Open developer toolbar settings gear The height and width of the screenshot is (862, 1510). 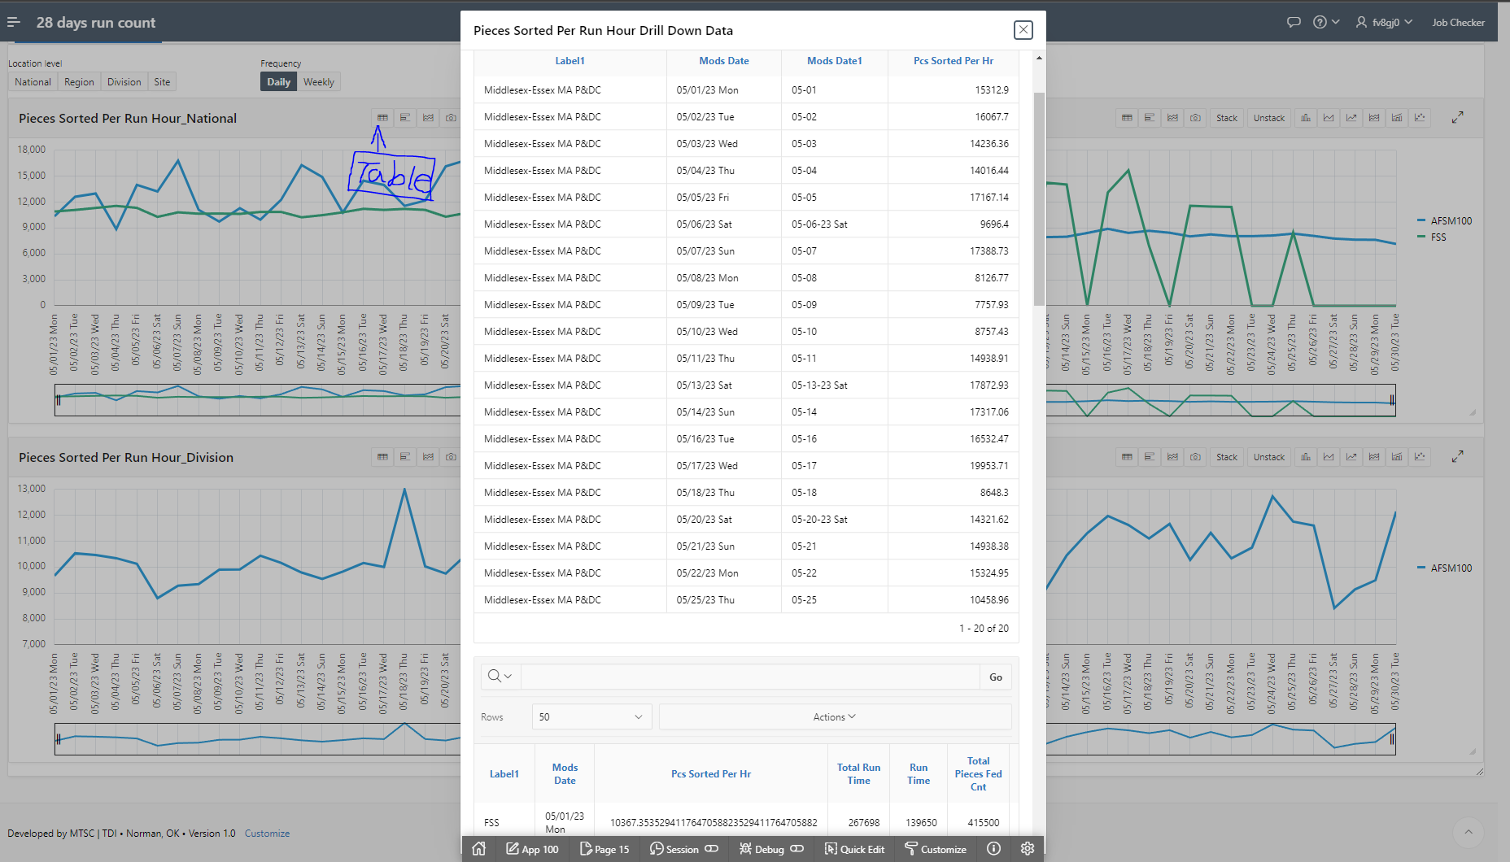click(1028, 848)
